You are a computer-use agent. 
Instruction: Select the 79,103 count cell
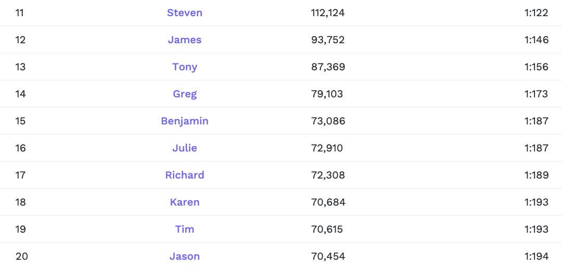[327, 94]
